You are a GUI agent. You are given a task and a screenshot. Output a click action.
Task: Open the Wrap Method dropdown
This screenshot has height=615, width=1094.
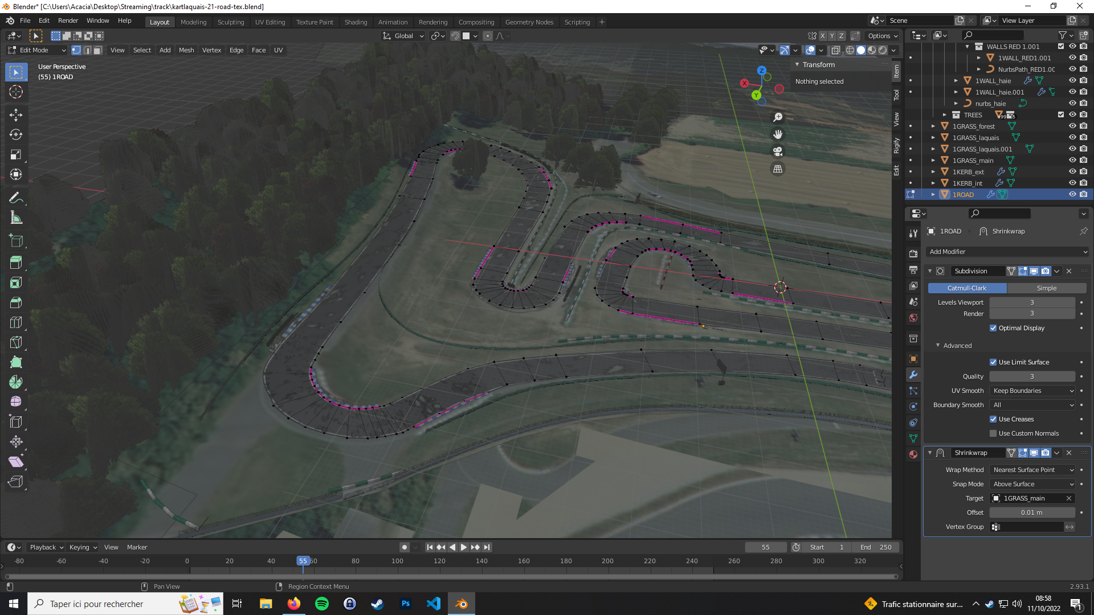(x=1032, y=470)
